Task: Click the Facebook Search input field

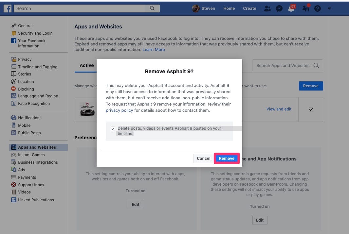Action: click(x=80, y=8)
